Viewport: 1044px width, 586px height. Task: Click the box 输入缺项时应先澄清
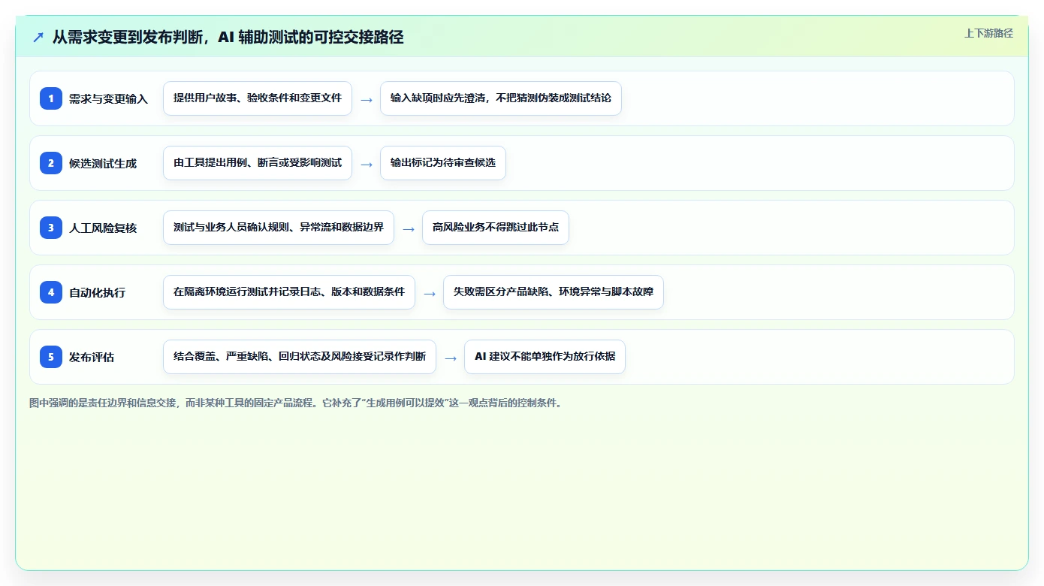click(x=501, y=98)
